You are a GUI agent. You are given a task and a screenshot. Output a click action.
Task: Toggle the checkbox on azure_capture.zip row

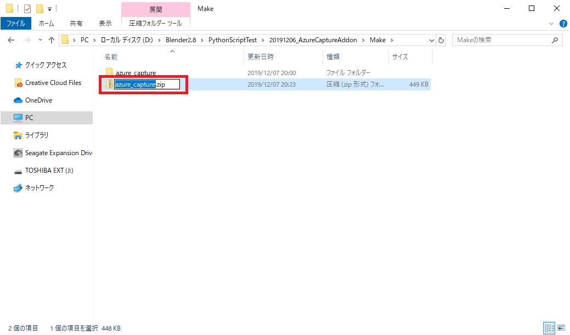[104, 84]
